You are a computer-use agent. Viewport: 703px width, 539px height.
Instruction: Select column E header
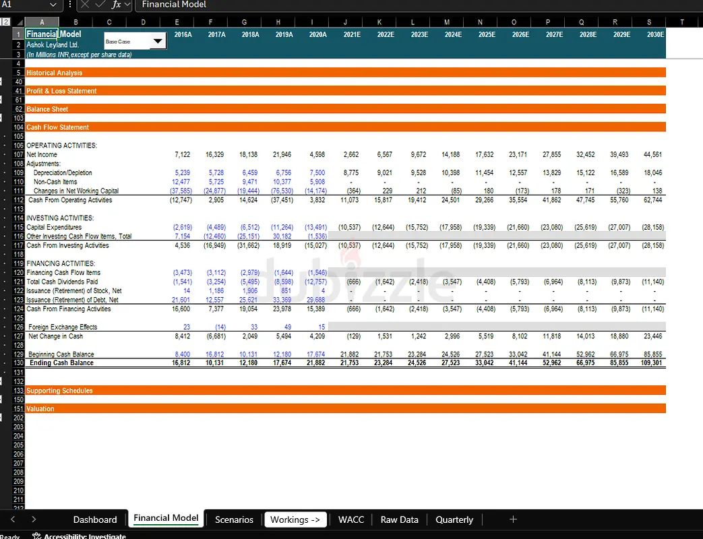(177, 22)
